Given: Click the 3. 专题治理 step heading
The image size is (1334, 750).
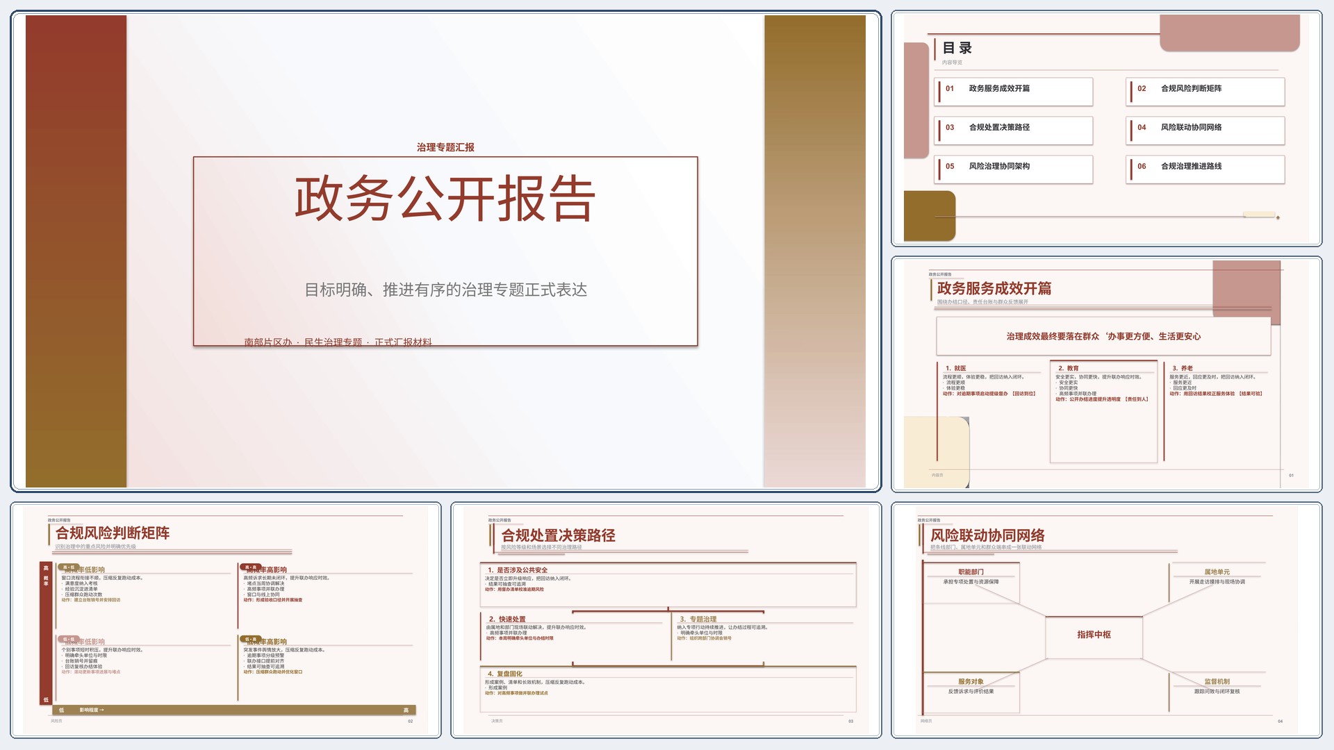Looking at the screenshot, I should [x=698, y=619].
